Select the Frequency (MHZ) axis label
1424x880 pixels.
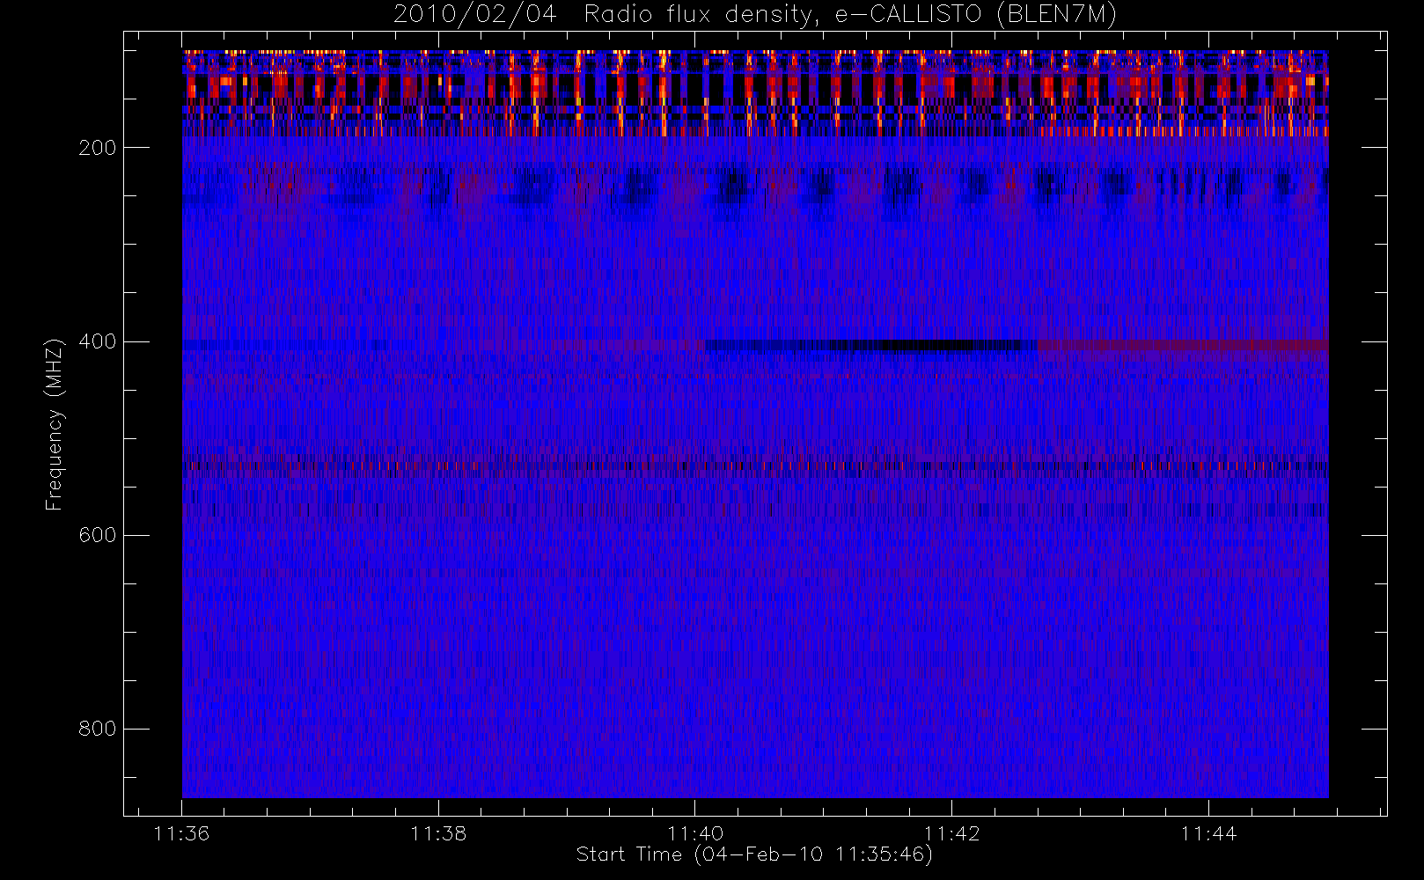[55, 424]
